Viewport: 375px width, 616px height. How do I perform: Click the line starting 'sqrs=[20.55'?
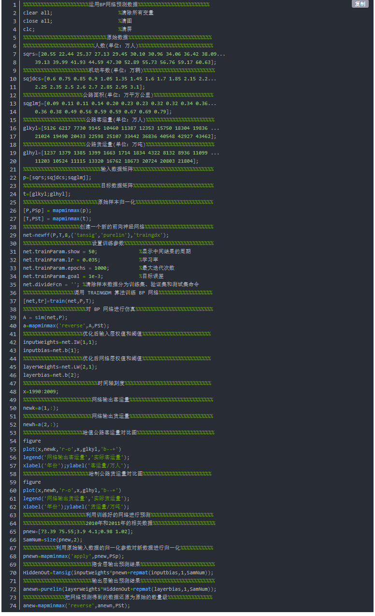point(124,54)
